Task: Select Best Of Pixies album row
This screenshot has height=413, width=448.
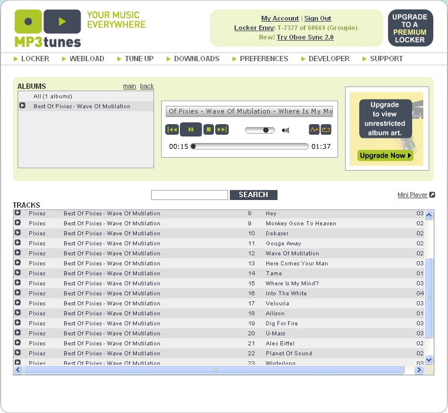Action: (x=86, y=106)
